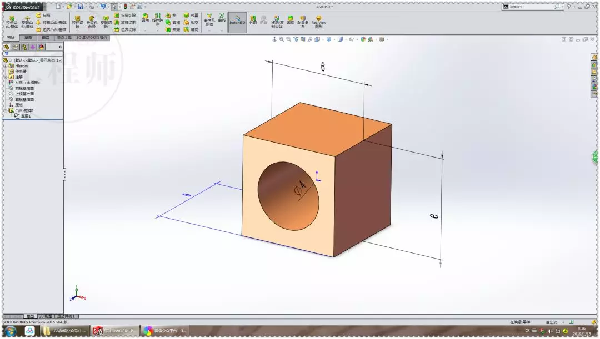600x339 pixels.
Task: Toggle the Instant3D button
Action: [237, 22]
